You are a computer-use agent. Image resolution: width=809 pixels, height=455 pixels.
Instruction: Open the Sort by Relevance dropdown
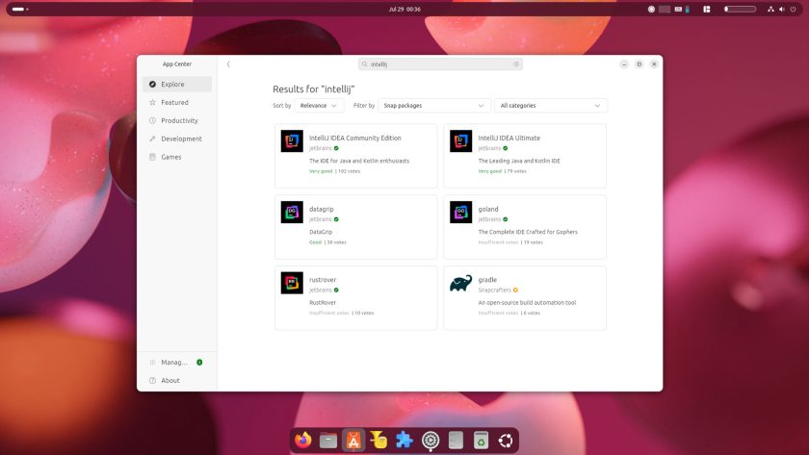(x=319, y=105)
